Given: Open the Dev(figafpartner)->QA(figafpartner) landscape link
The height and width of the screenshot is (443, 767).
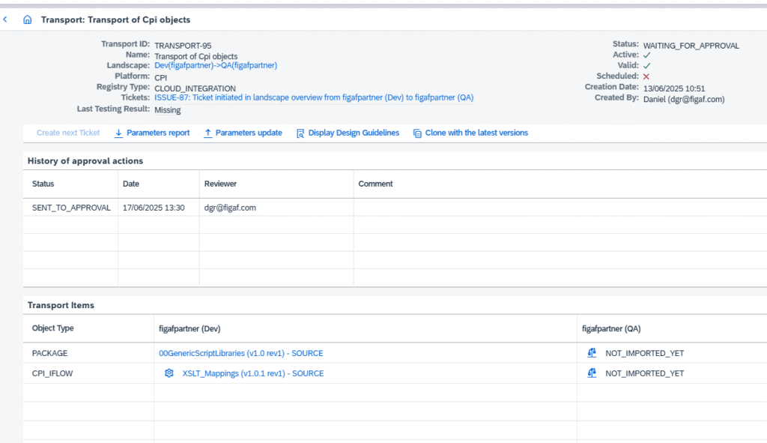Looking at the screenshot, I should [216, 65].
